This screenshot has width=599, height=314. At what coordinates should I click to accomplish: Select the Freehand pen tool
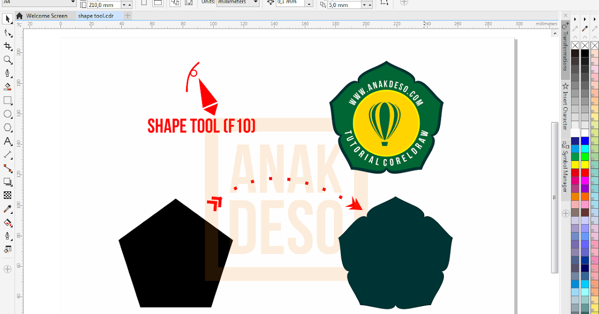(7, 73)
